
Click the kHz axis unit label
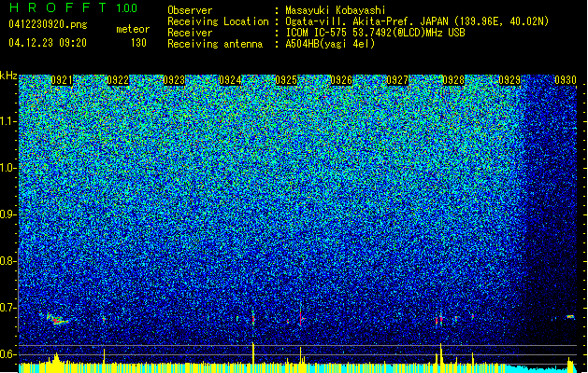8,76
